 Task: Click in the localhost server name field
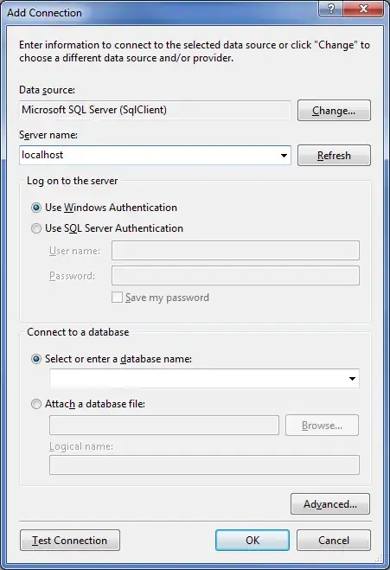pyautogui.click(x=148, y=156)
